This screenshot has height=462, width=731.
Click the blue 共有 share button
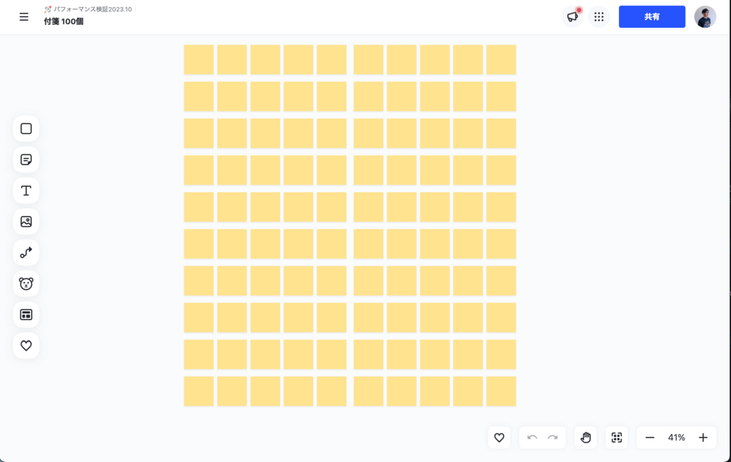(x=652, y=16)
